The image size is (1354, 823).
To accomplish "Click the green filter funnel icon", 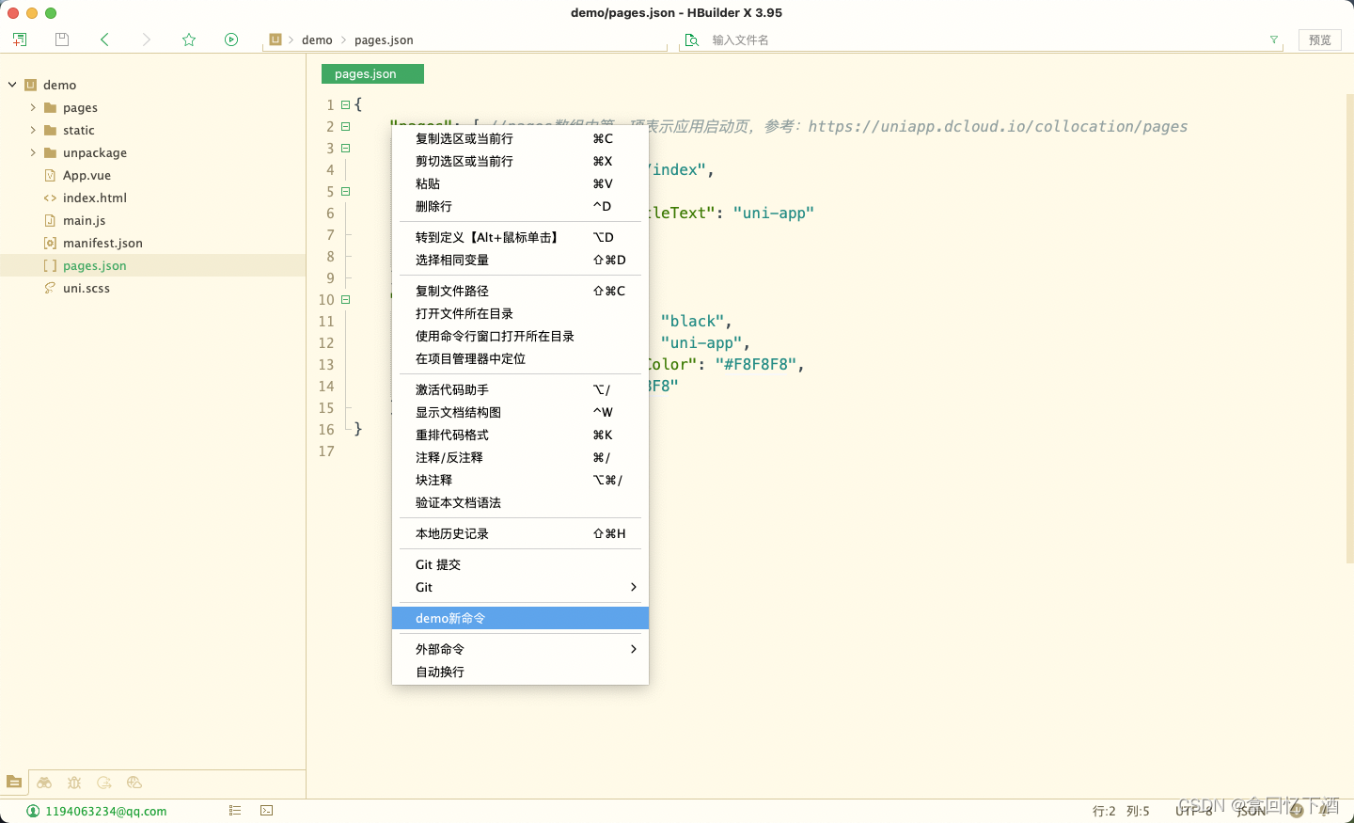I will [x=1274, y=40].
